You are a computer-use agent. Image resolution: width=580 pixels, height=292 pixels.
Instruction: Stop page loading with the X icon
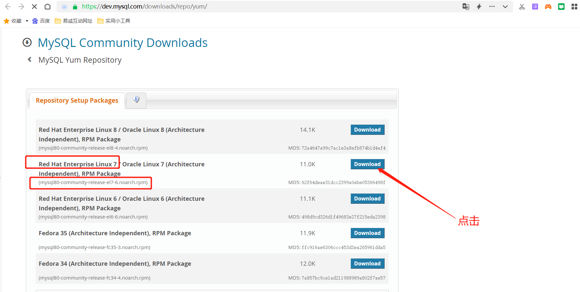tap(34, 7)
